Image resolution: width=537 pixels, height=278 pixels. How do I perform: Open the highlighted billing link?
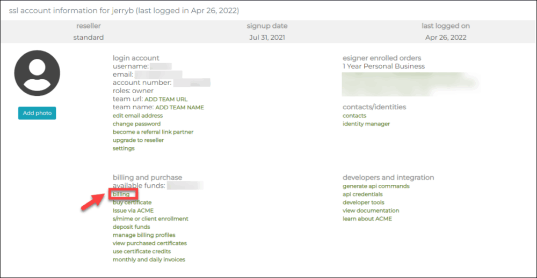coord(121,194)
